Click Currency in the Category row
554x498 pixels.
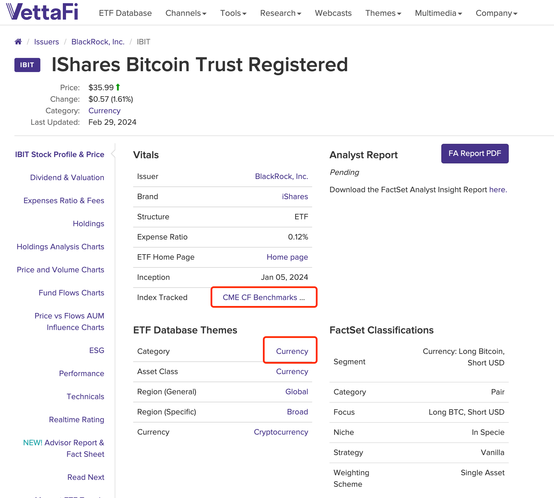[x=292, y=351]
